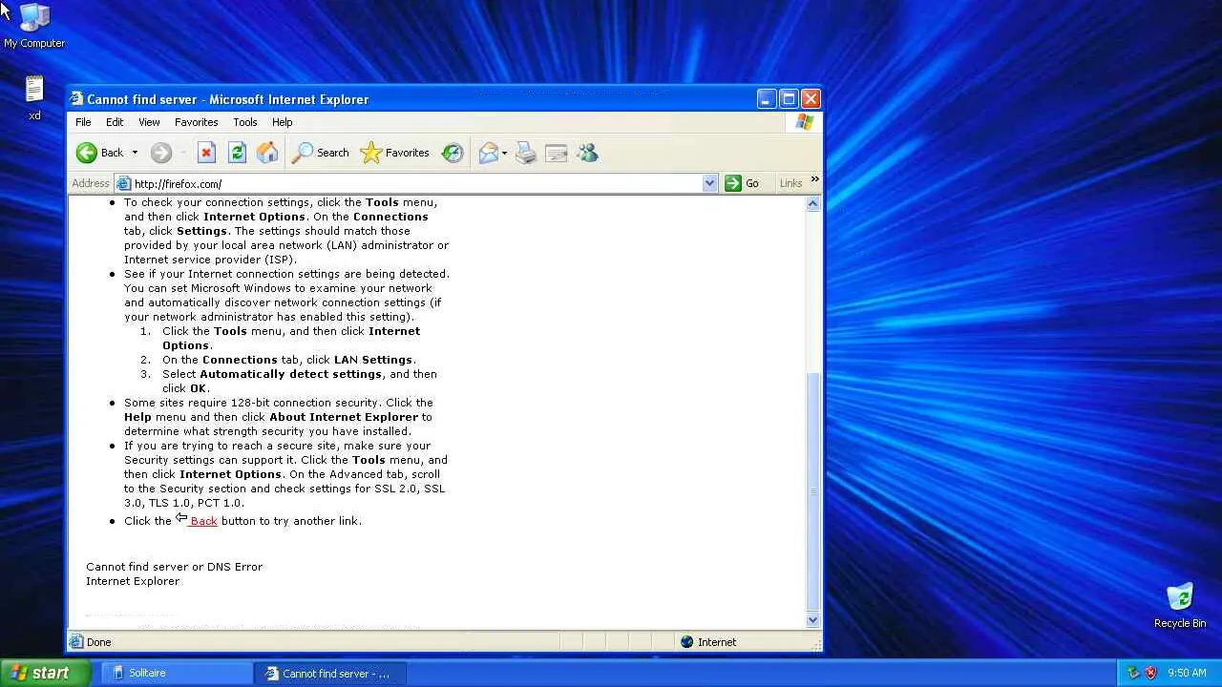The image size is (1222, 687).
Task: Click the page icon in the address bar
Action: tap(123, 183)
